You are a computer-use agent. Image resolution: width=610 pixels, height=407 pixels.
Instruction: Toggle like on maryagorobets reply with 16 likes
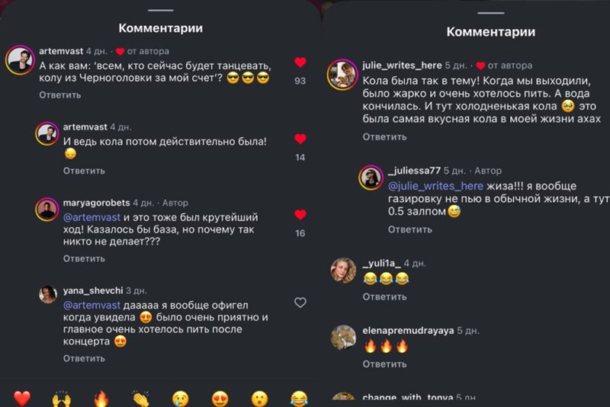click(x=300, y=215)
